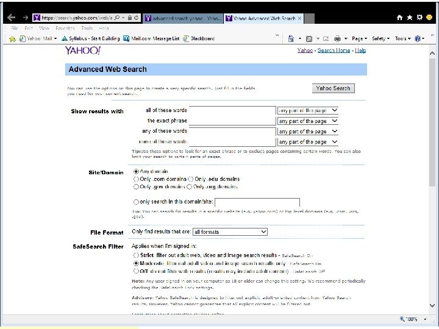Click the Search Home link
This screenshot has height=329, width=439.
pos(334,51)
